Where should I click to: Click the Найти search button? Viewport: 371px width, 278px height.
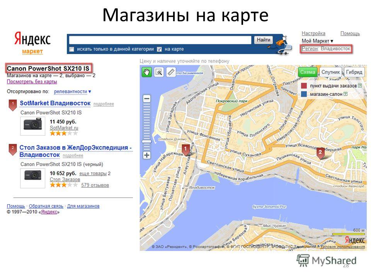pyautogui.click(x=263, y=40)
